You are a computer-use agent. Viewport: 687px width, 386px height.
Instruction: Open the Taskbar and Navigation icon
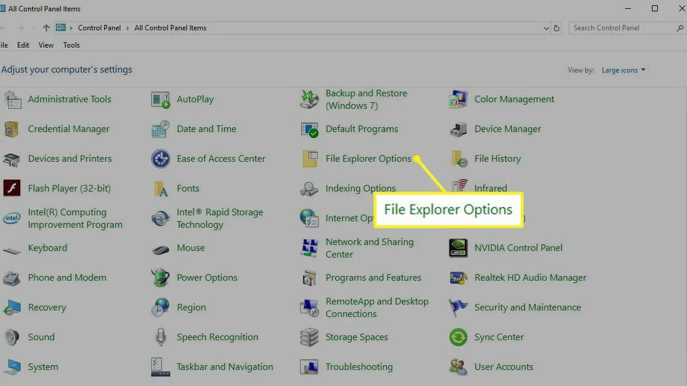click(160, 367)
